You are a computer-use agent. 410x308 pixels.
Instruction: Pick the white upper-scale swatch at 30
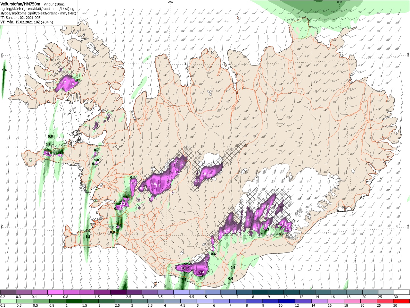pyautogui.click(x=402, y=292)
